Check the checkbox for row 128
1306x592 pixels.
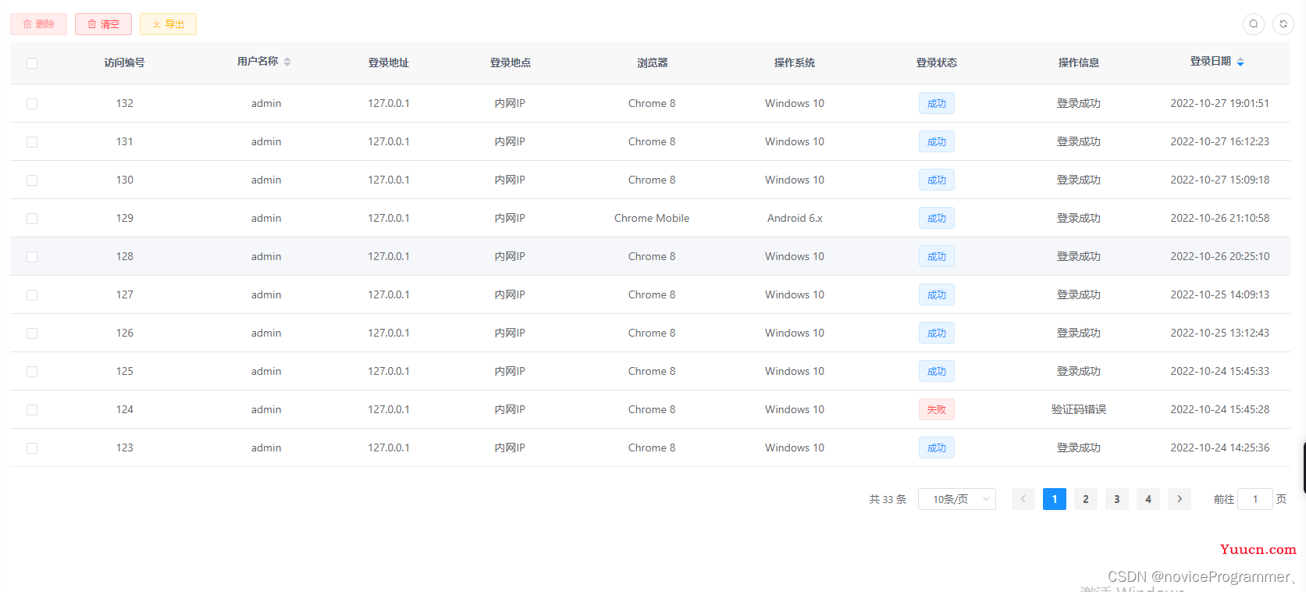[32, 257]
